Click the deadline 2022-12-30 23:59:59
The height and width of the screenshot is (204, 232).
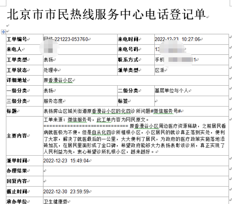(x=66, y=191)
